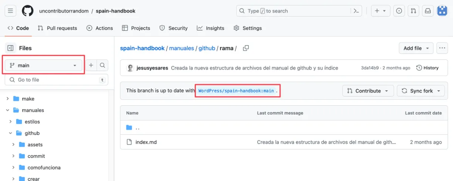Add a file with plus icon near branch
Viewport: 453px width, 181px height.
point(91,65)
